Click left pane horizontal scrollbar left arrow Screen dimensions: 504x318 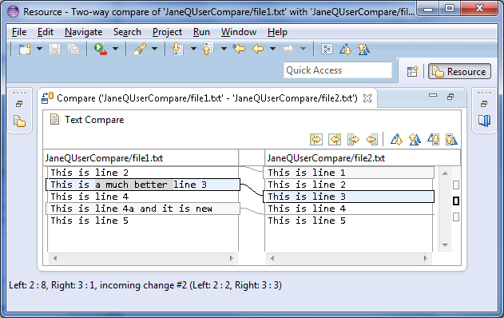tap(55, 258)
